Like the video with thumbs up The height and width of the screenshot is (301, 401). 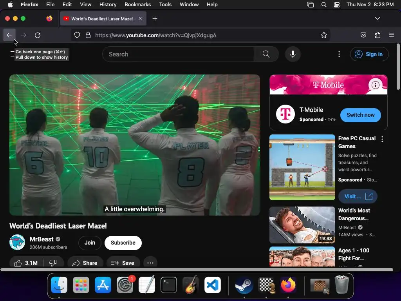[x=26, y=263]
